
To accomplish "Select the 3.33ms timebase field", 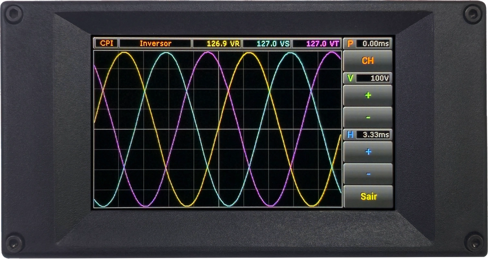I will click(x=374, y=135).
